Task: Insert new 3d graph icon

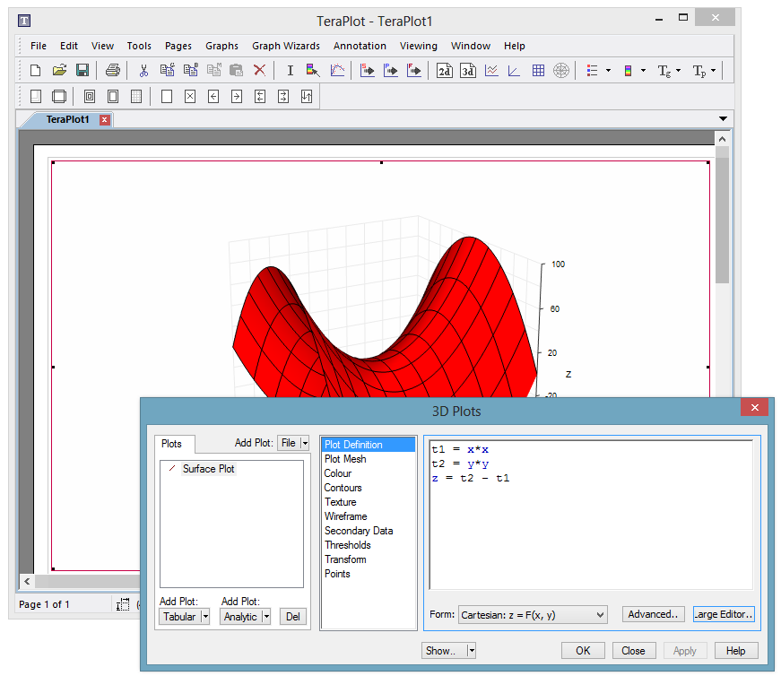Action: pos(468,70)
